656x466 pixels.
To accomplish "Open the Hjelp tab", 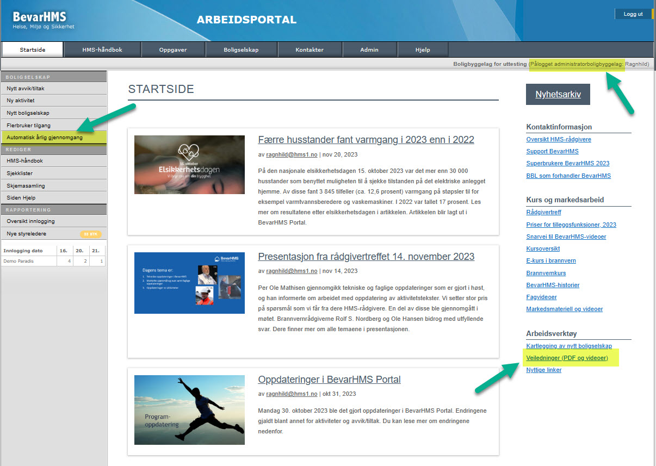I will click(x=423, y=49).
